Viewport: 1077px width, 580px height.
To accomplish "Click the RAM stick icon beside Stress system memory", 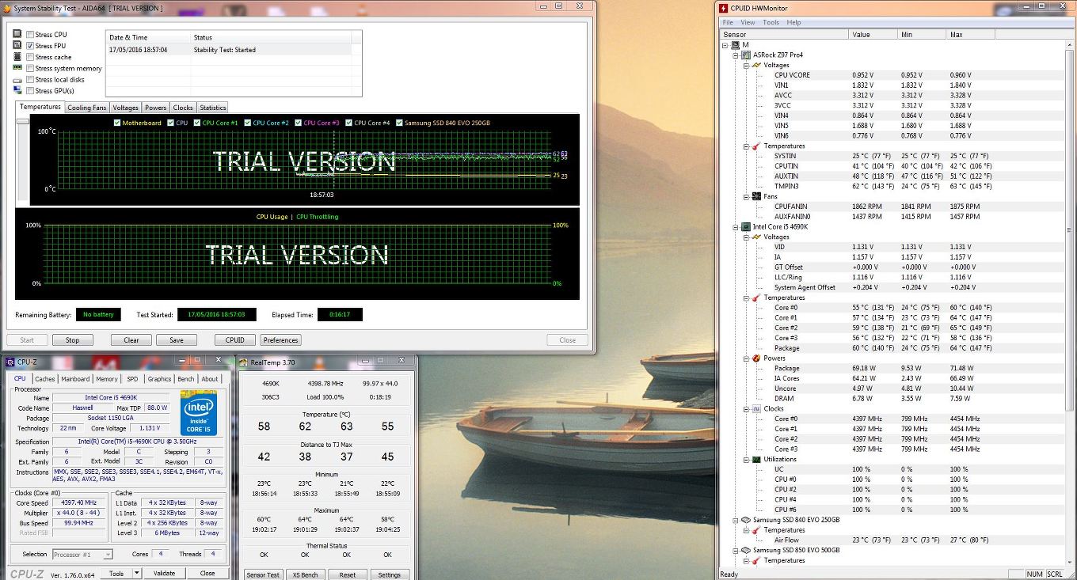I will (17, 68).
